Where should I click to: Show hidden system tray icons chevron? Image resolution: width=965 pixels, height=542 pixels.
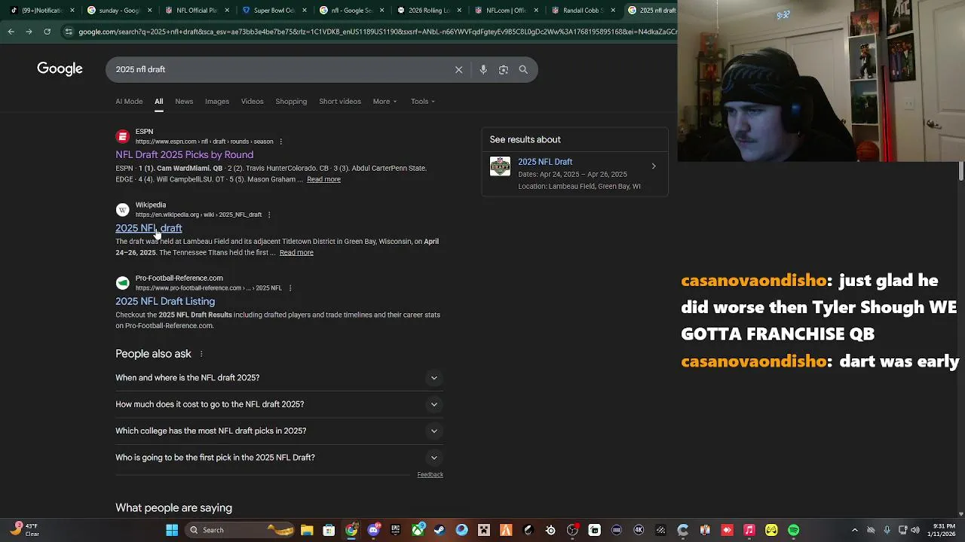click(854, 530)
